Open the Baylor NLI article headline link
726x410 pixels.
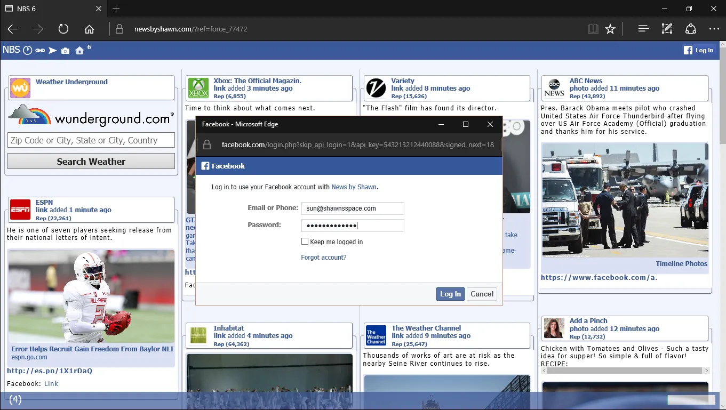click(92, 349)
